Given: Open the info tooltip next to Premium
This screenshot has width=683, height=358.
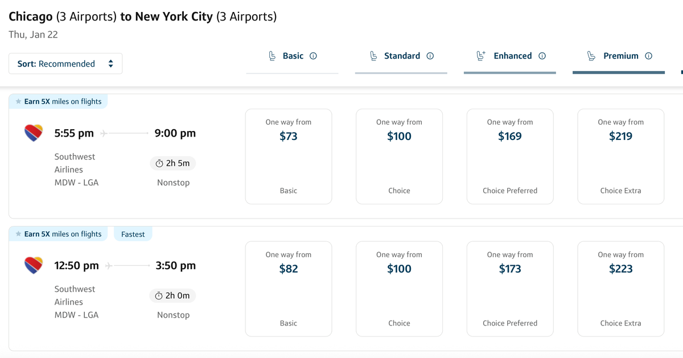Looking at the screenshot, I should 648,56.
